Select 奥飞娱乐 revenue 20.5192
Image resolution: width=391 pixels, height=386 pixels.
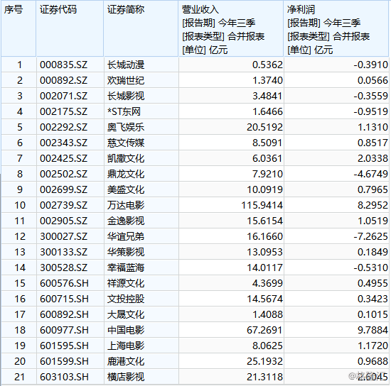231,127
